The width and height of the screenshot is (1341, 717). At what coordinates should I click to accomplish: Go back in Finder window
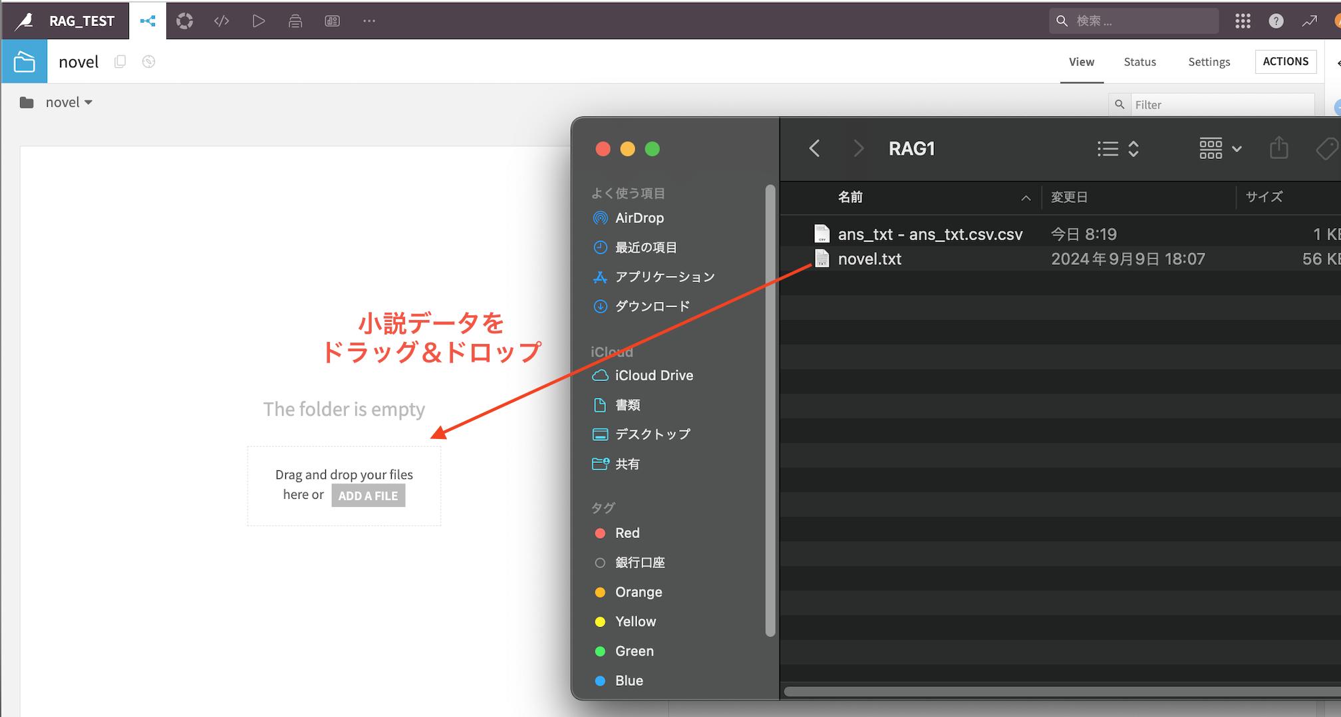pyautogui.click(x=815, y=148)
